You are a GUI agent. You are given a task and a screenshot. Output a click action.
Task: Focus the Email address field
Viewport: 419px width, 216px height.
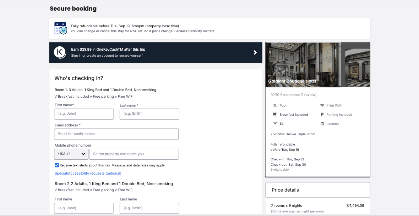[x=116, y=134]
